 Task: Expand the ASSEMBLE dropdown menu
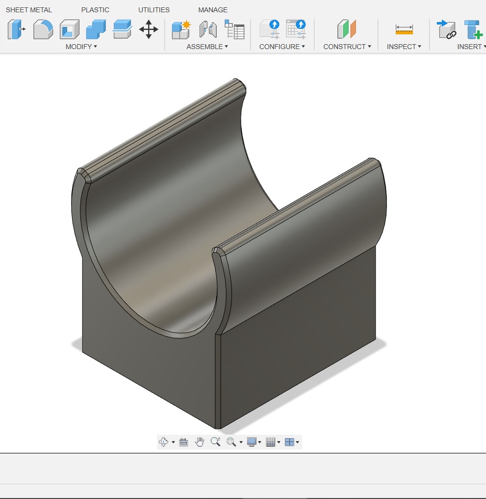pos(207,47)
